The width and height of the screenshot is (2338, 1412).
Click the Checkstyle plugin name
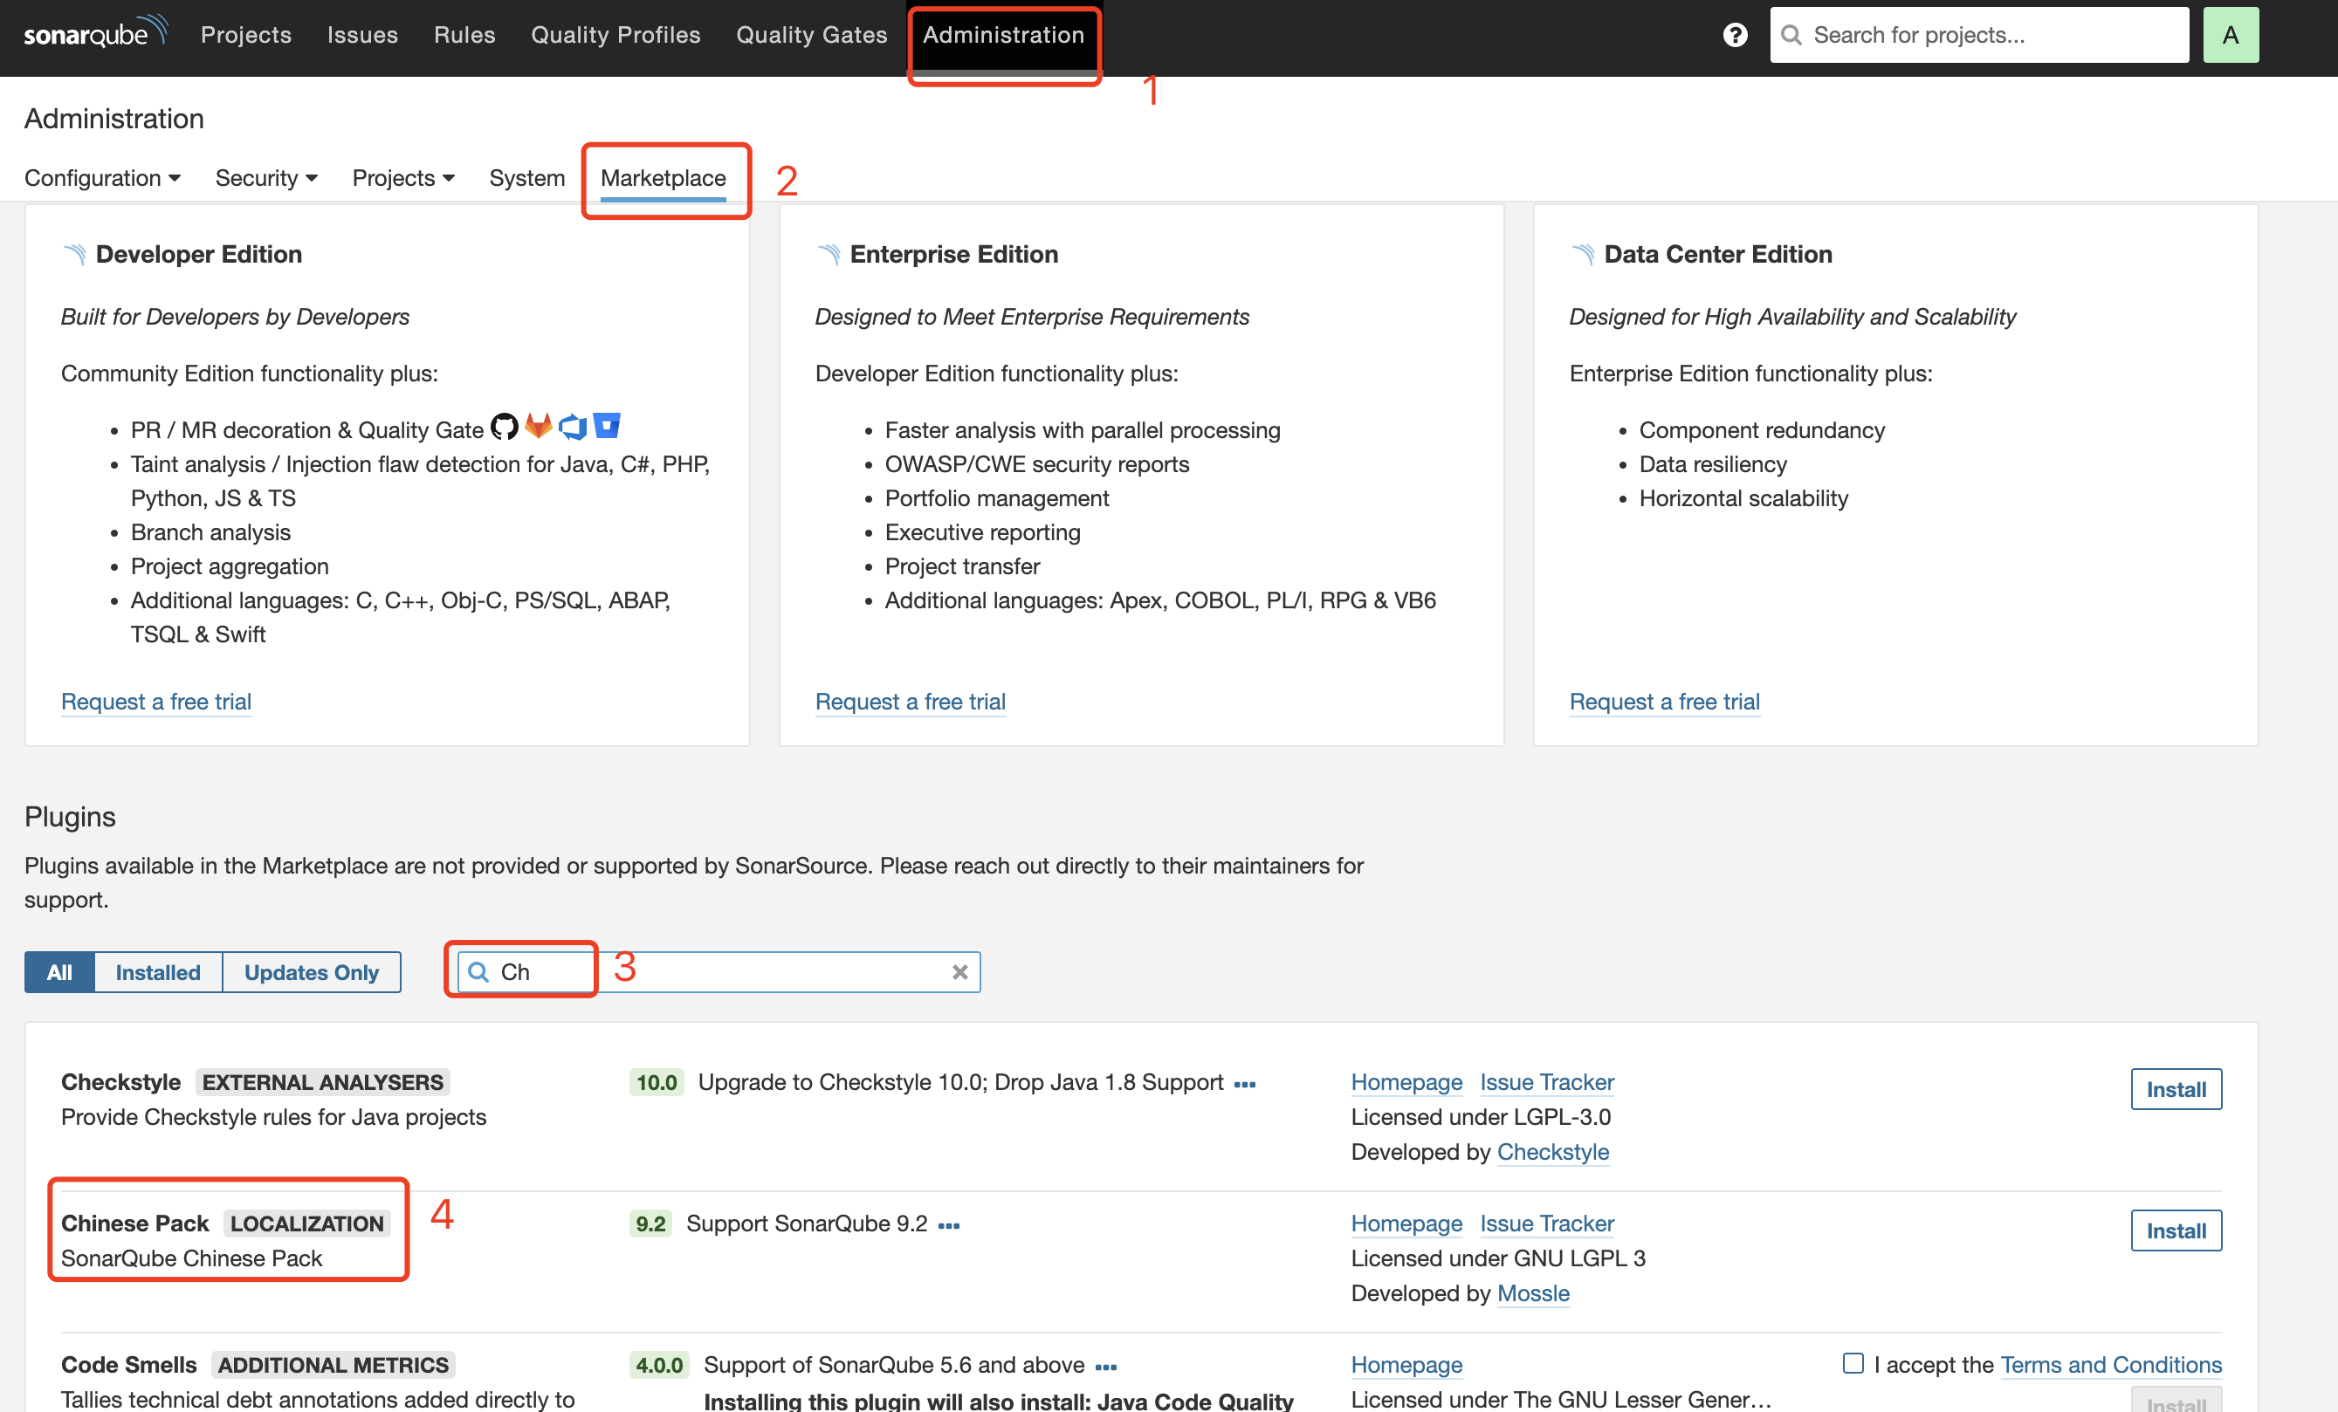[x=120, y=1082]
